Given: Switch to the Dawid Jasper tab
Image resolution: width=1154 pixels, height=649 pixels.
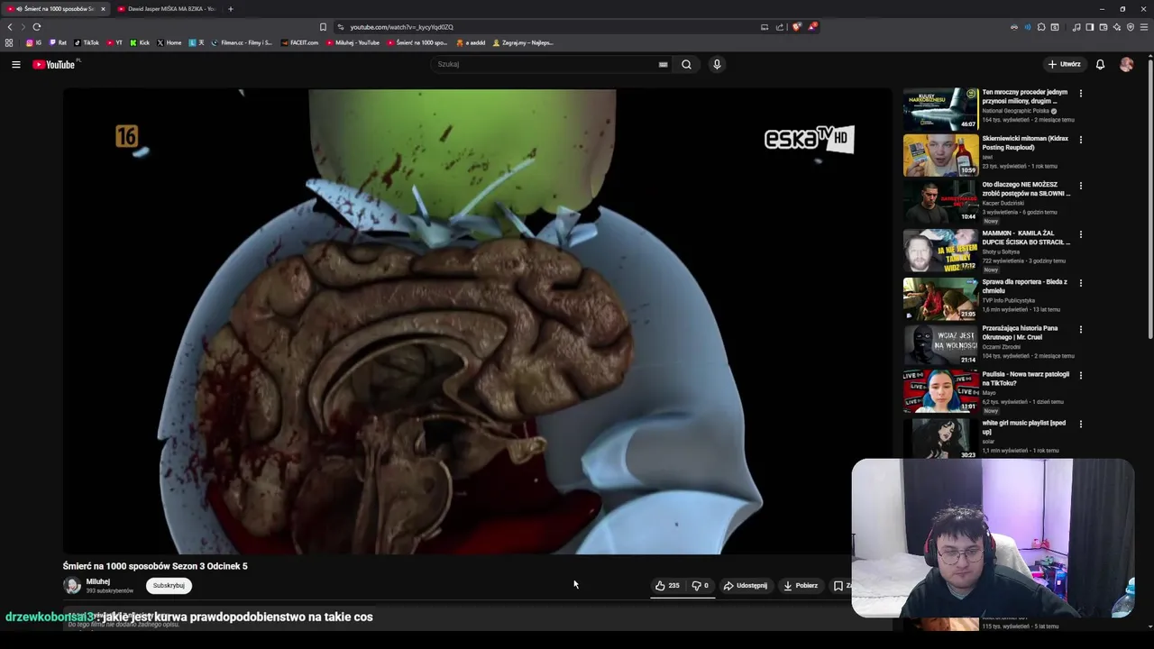Looking at the screenshot, I should pos(165,9).
